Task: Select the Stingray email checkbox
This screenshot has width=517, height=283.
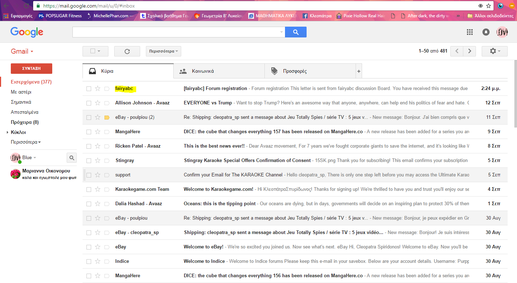Action: [x=89, y=161]
